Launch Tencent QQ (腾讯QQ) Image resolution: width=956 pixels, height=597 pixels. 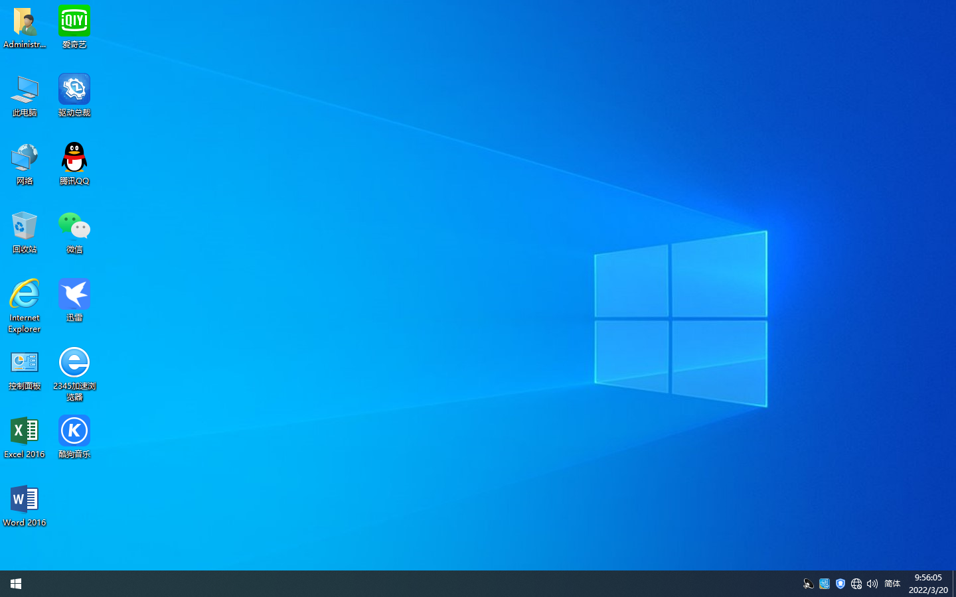[74, 164]
